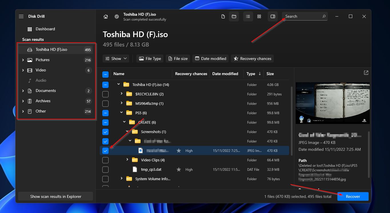390x213 pixels.
Task: Expand the Video Clips (4) folder
Action: pos(127,160)
